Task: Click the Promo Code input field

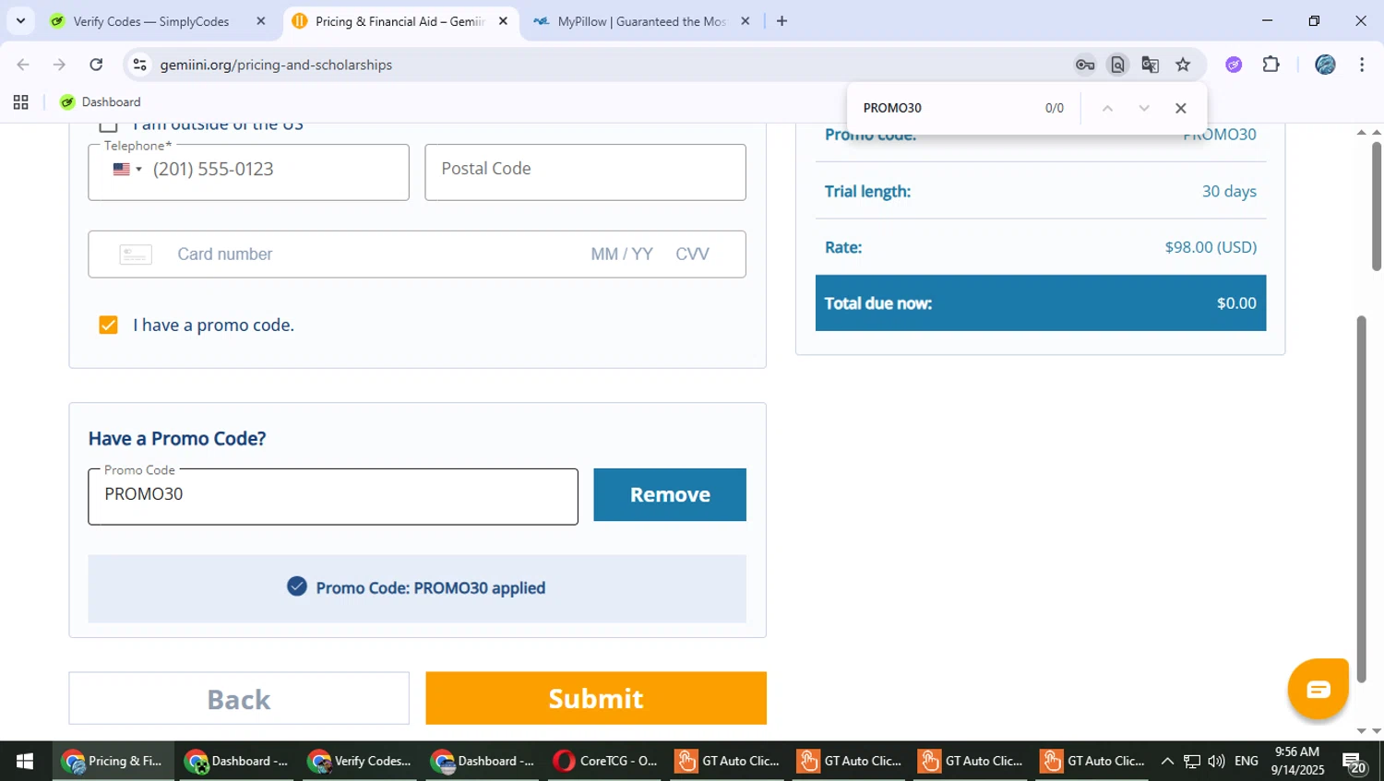Action: pos(333,497)
